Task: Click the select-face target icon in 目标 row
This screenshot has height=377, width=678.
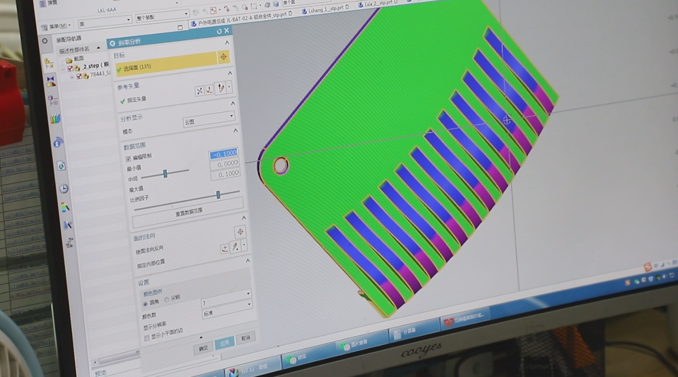Action: (x=223, y=57)
